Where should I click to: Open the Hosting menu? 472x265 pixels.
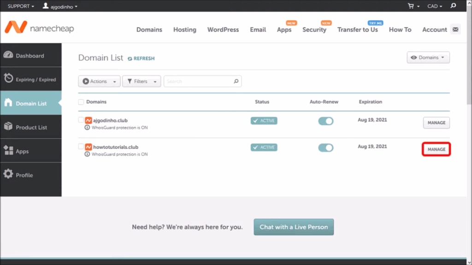(184, 29)
